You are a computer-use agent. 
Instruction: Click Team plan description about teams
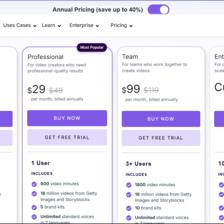pyautogui.click(x=154, y=68)
